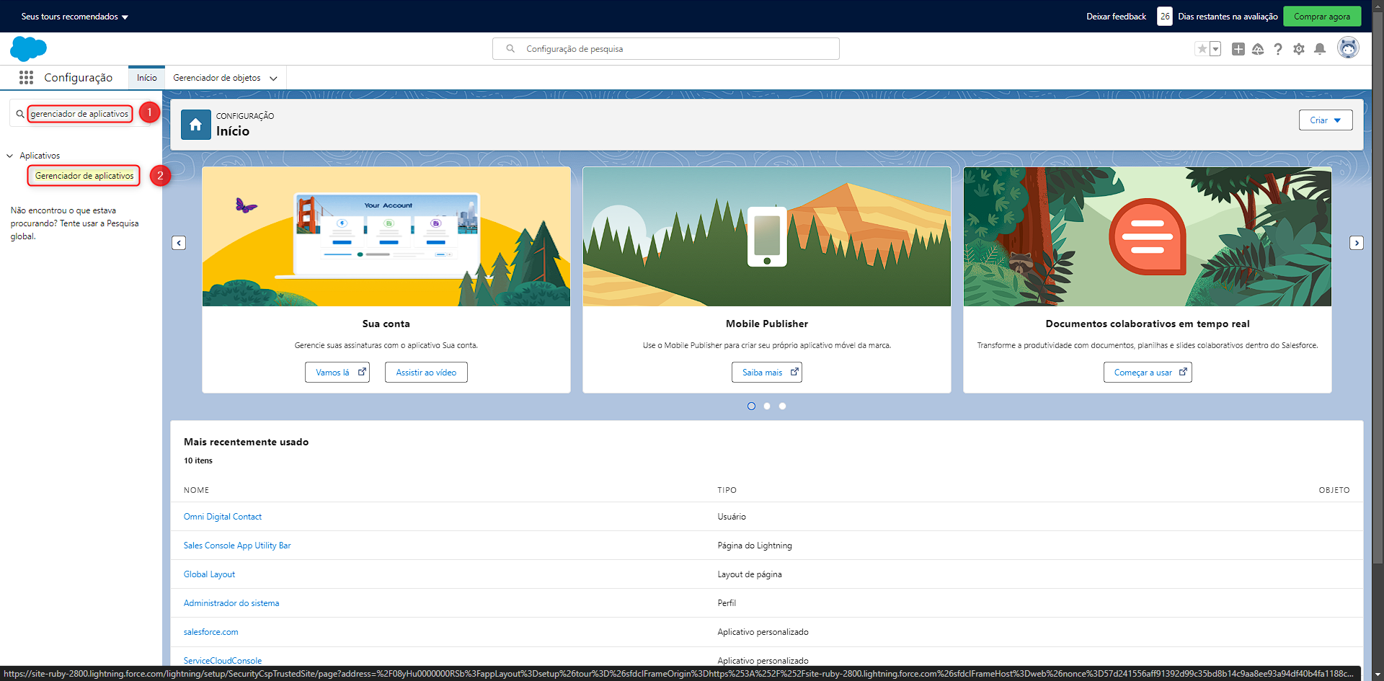Click the Página do Lightning type cell

point(755,546)
